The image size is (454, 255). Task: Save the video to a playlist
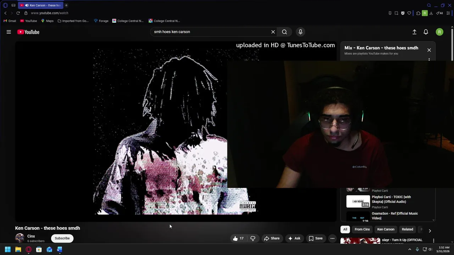coord(316,238)
